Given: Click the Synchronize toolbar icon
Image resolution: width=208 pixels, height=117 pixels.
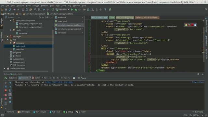Looking at the screenshot, I should tap(10, 10).
